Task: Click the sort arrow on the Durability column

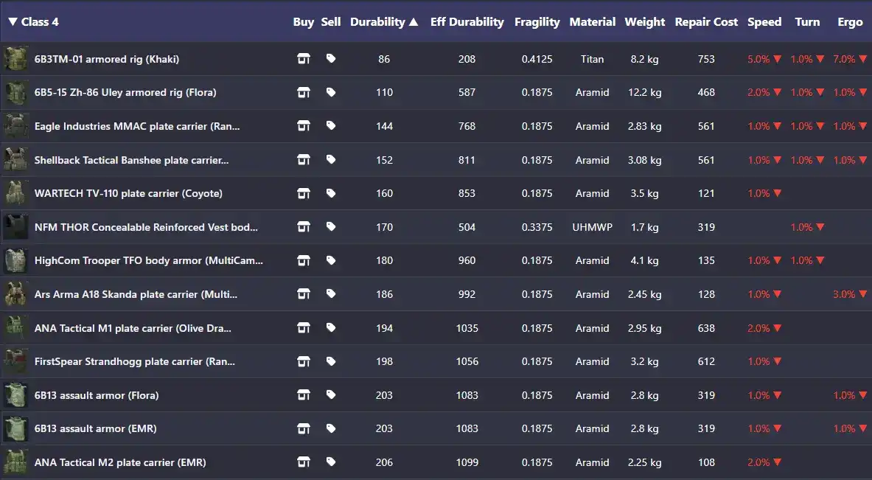Action: pyautogui.click(x=416, y=21)
